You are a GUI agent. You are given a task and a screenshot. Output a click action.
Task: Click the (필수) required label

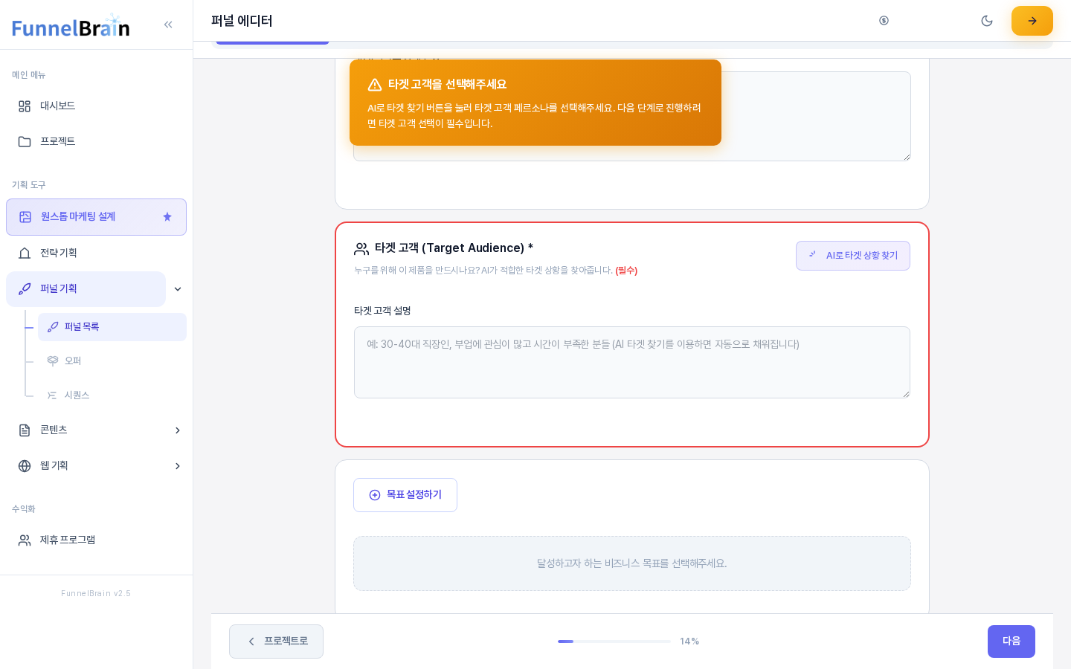pyautogui.click(x=626, y=271)
